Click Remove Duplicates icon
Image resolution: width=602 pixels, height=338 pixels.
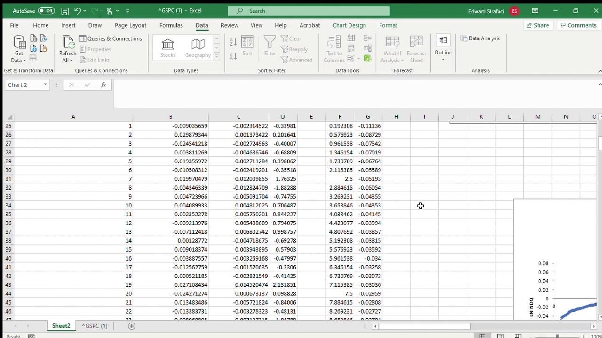coord(351,48)
